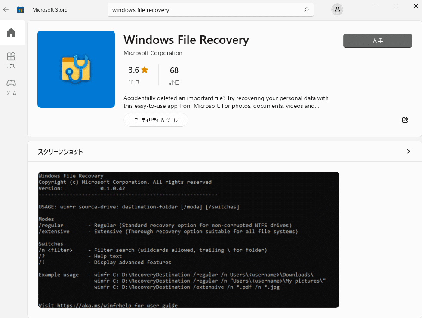Screen dimensions: 422x318
Task: Open the ゲーム (Games) section
Action: pos(11,87)
